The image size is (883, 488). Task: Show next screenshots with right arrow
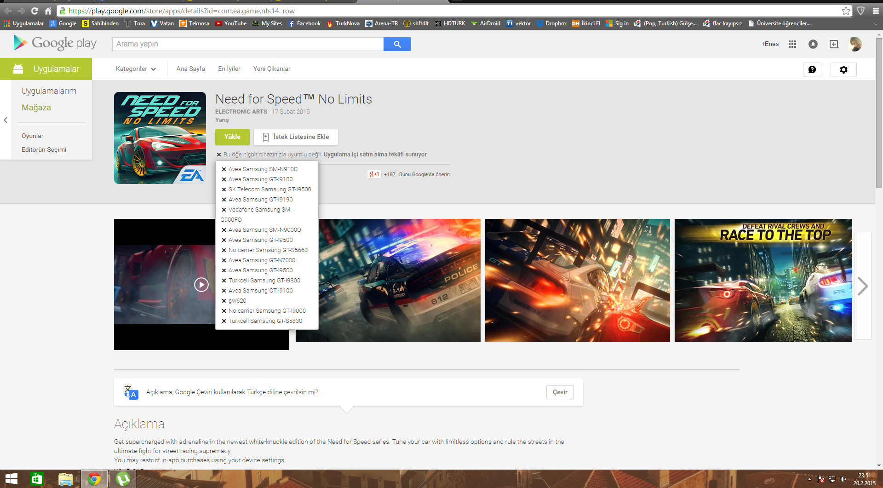pyautogui.click(x=863, y=286)
